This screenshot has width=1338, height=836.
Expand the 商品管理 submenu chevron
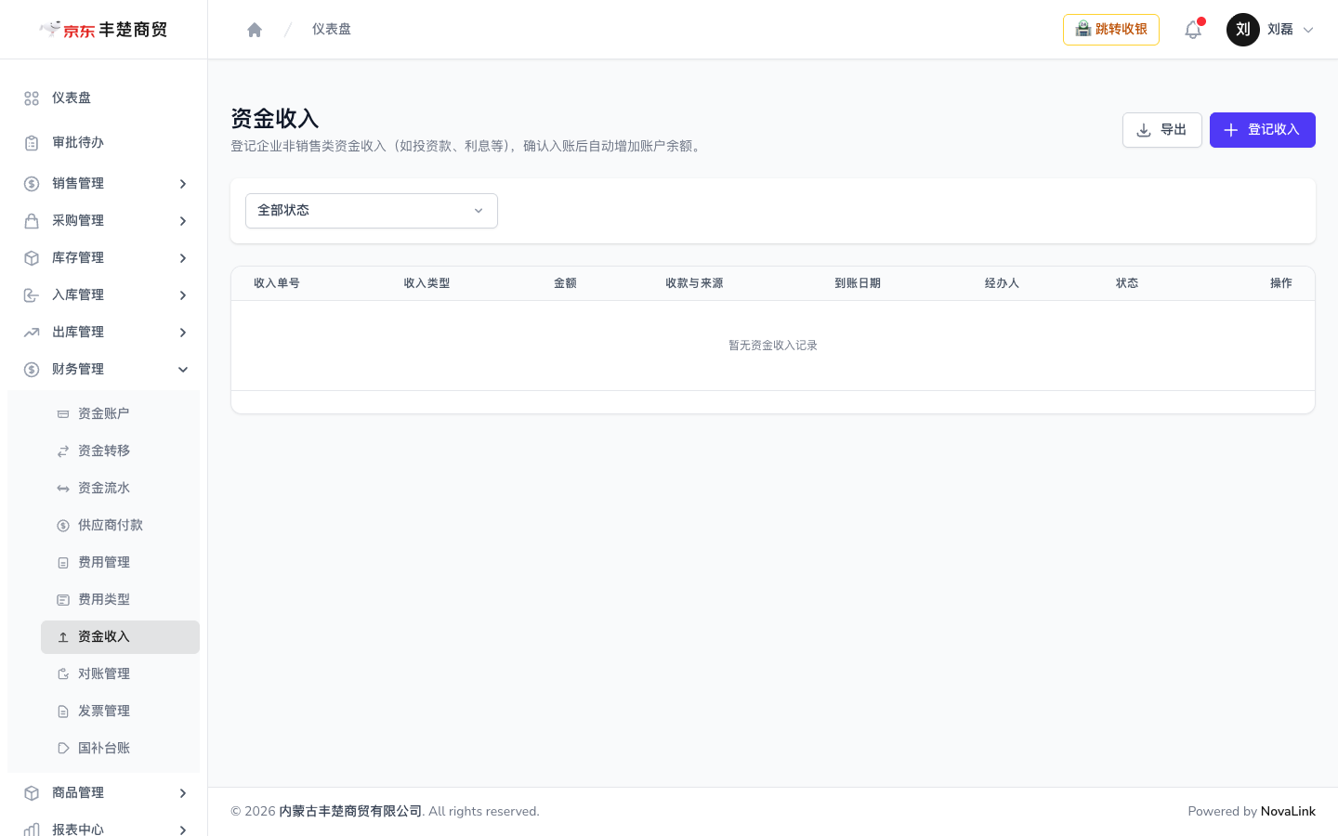coord(183,793)
